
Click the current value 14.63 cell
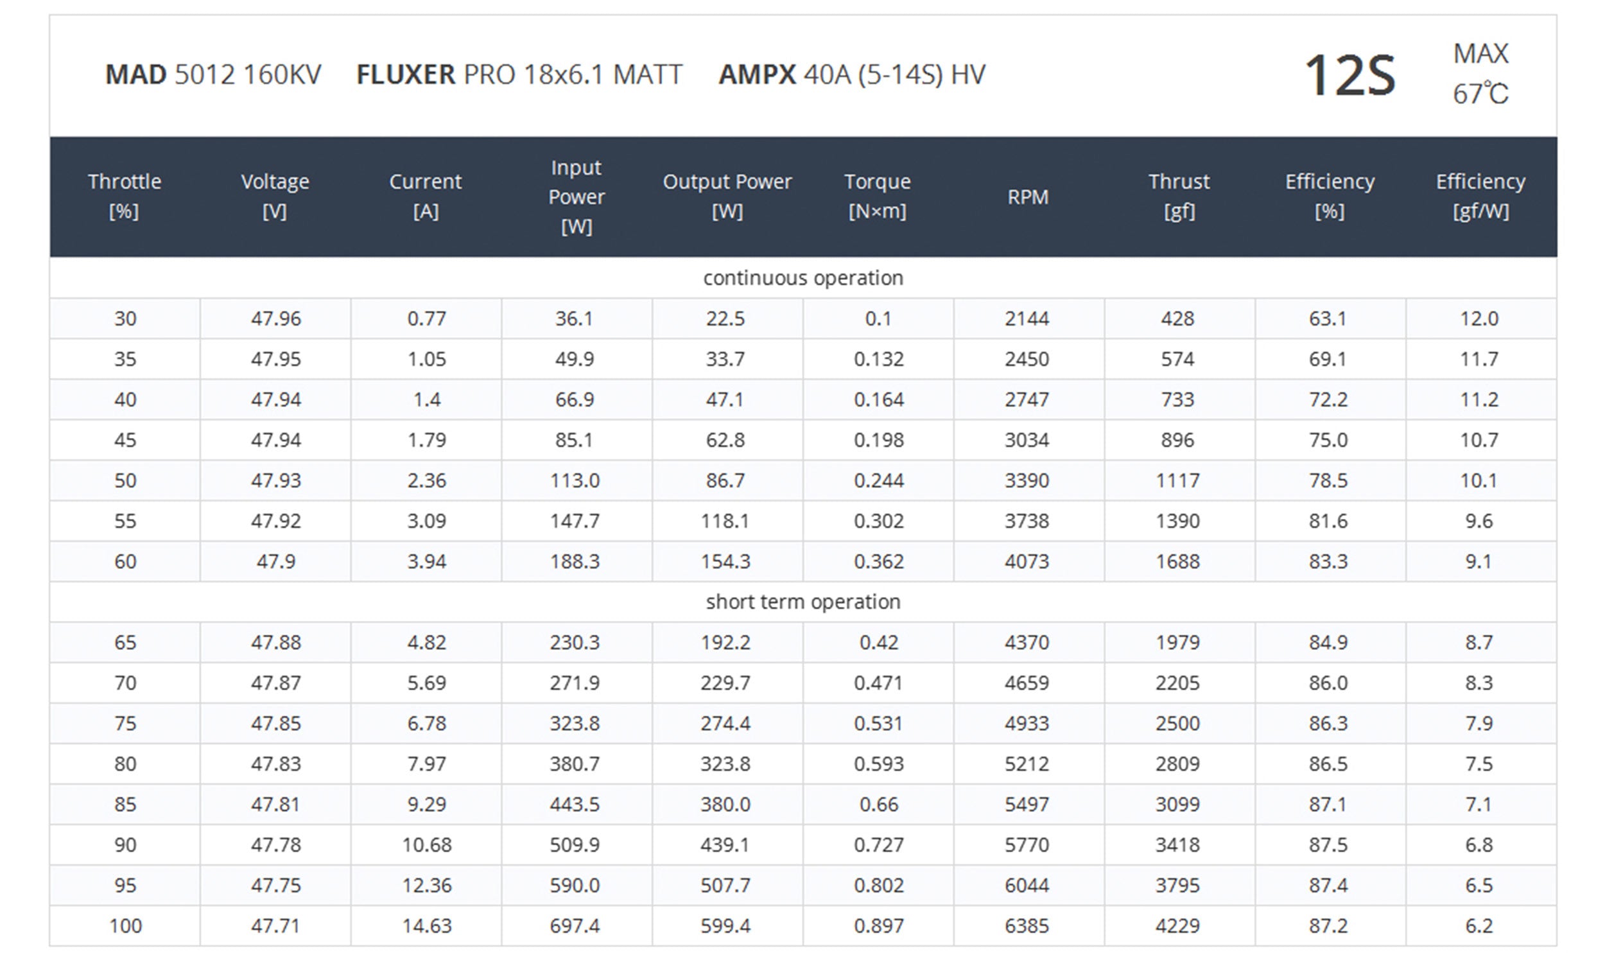(x=427, y=925)
